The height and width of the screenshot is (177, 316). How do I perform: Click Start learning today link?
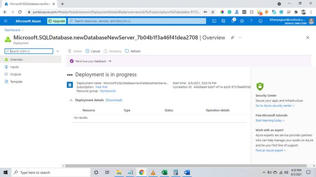click(x=270, y=120)
